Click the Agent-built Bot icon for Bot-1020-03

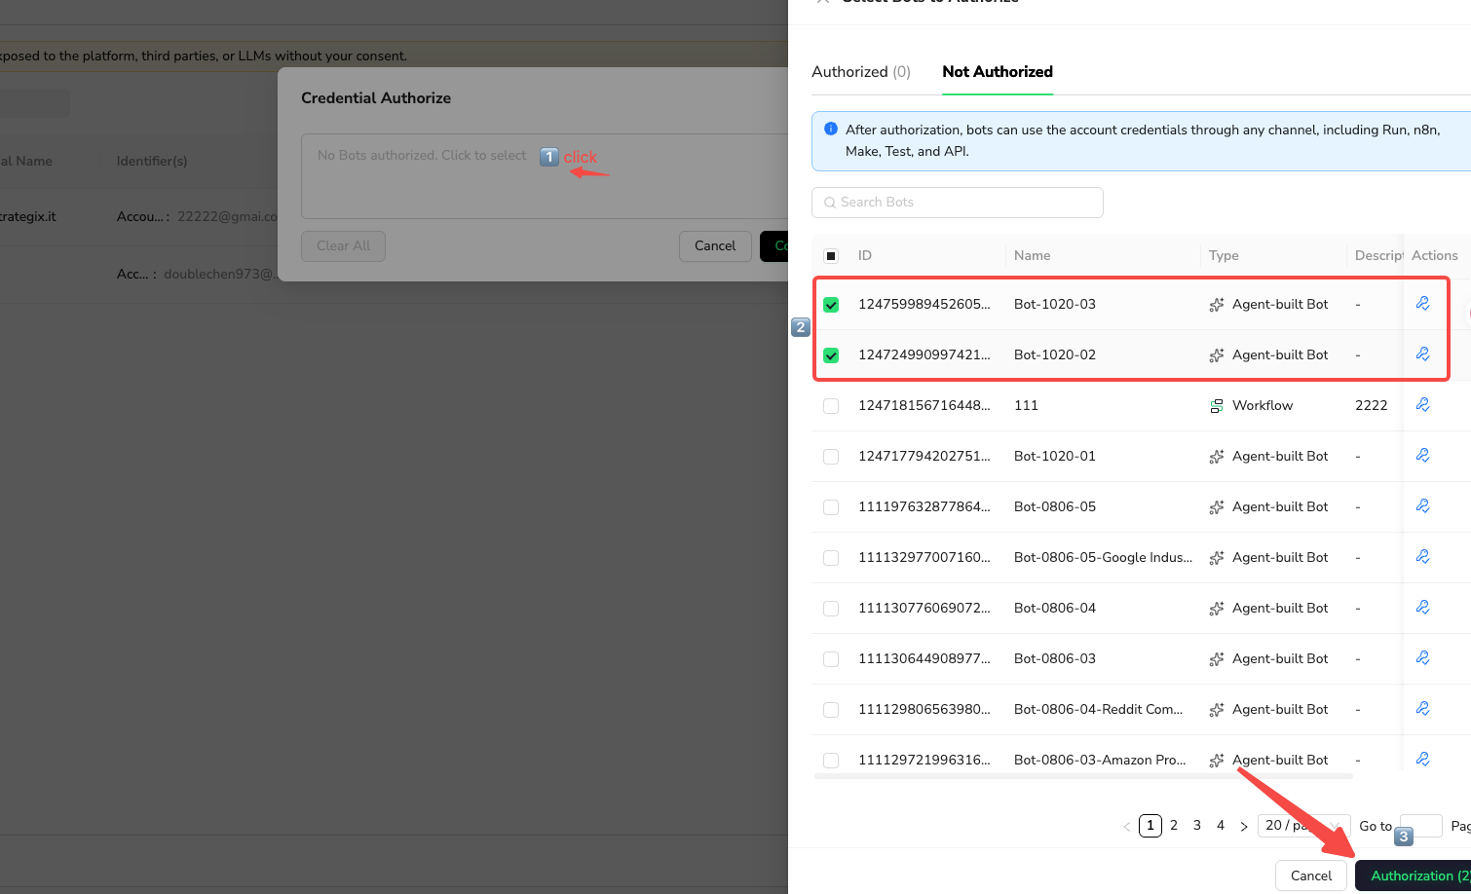(1217, 305)
